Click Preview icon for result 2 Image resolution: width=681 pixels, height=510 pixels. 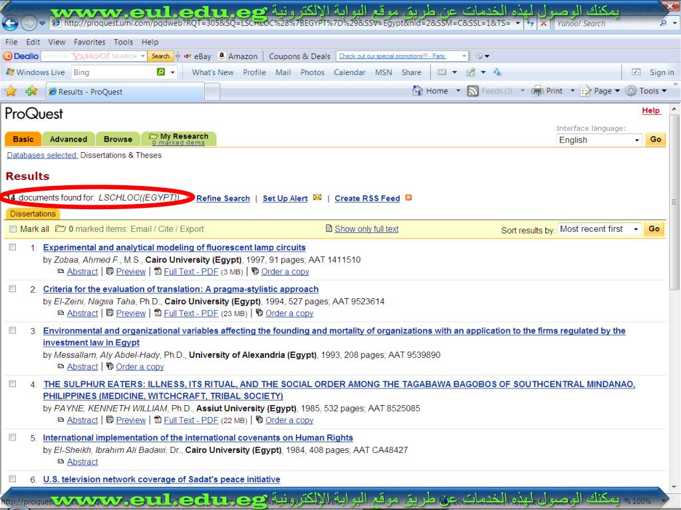pos(110,313)
